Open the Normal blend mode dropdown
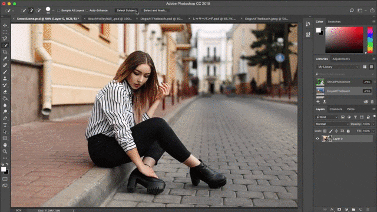The height and width of the screenshot is (212, 377). (x=332, y=124)
